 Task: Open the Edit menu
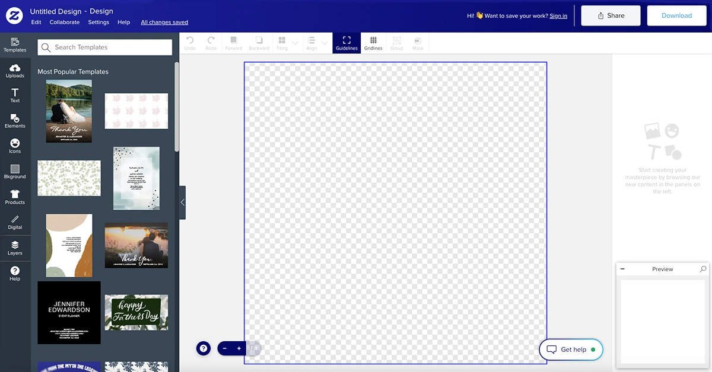pos(36,23)
